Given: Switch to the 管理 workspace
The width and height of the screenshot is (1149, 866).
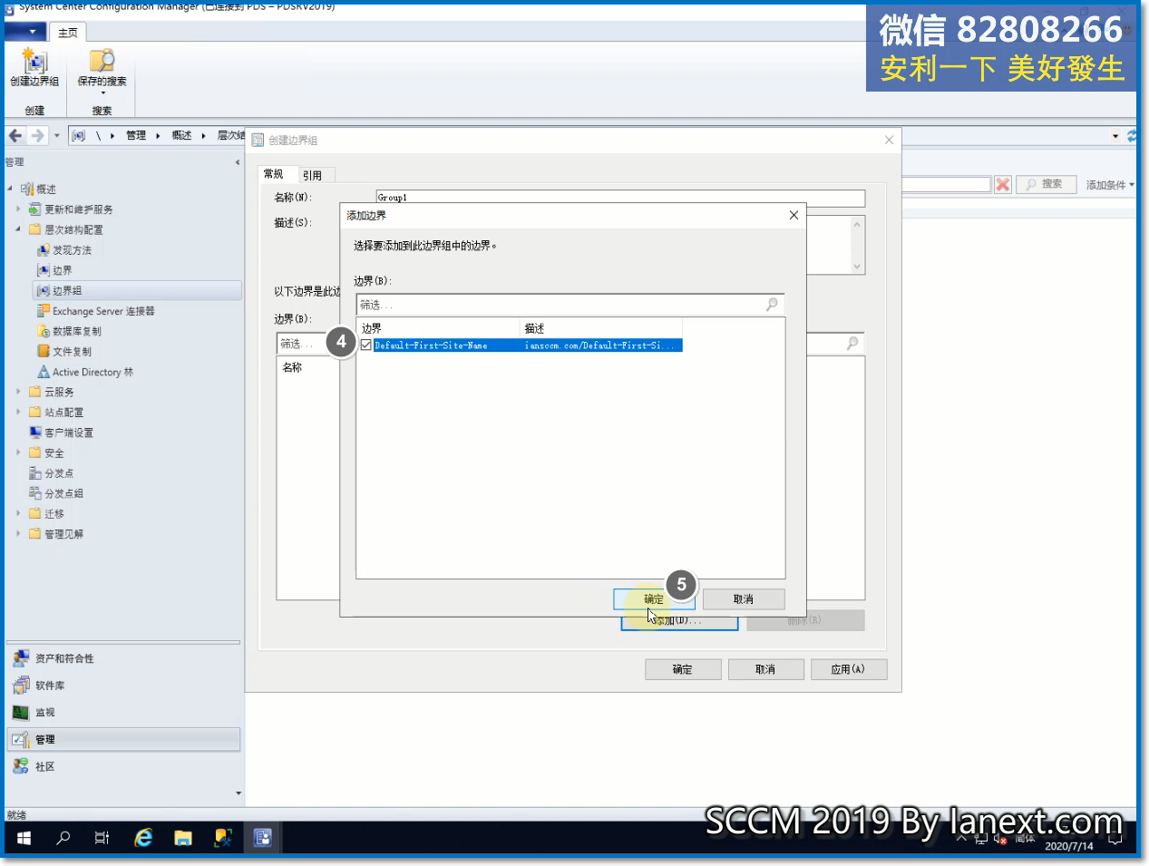Looking at the screenshot, I should 123,740.
